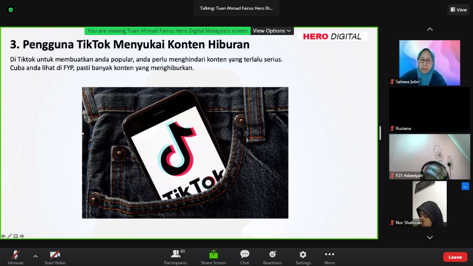This screenshot has height=266, width=473.
Task: Select Salowa Jubri's video thumbnail
Action: tap(429, 62)
